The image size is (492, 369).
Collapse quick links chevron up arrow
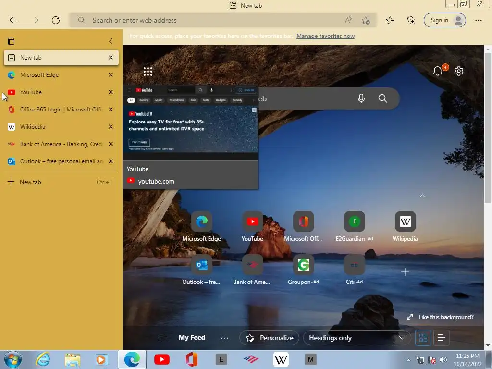point(422,196)
